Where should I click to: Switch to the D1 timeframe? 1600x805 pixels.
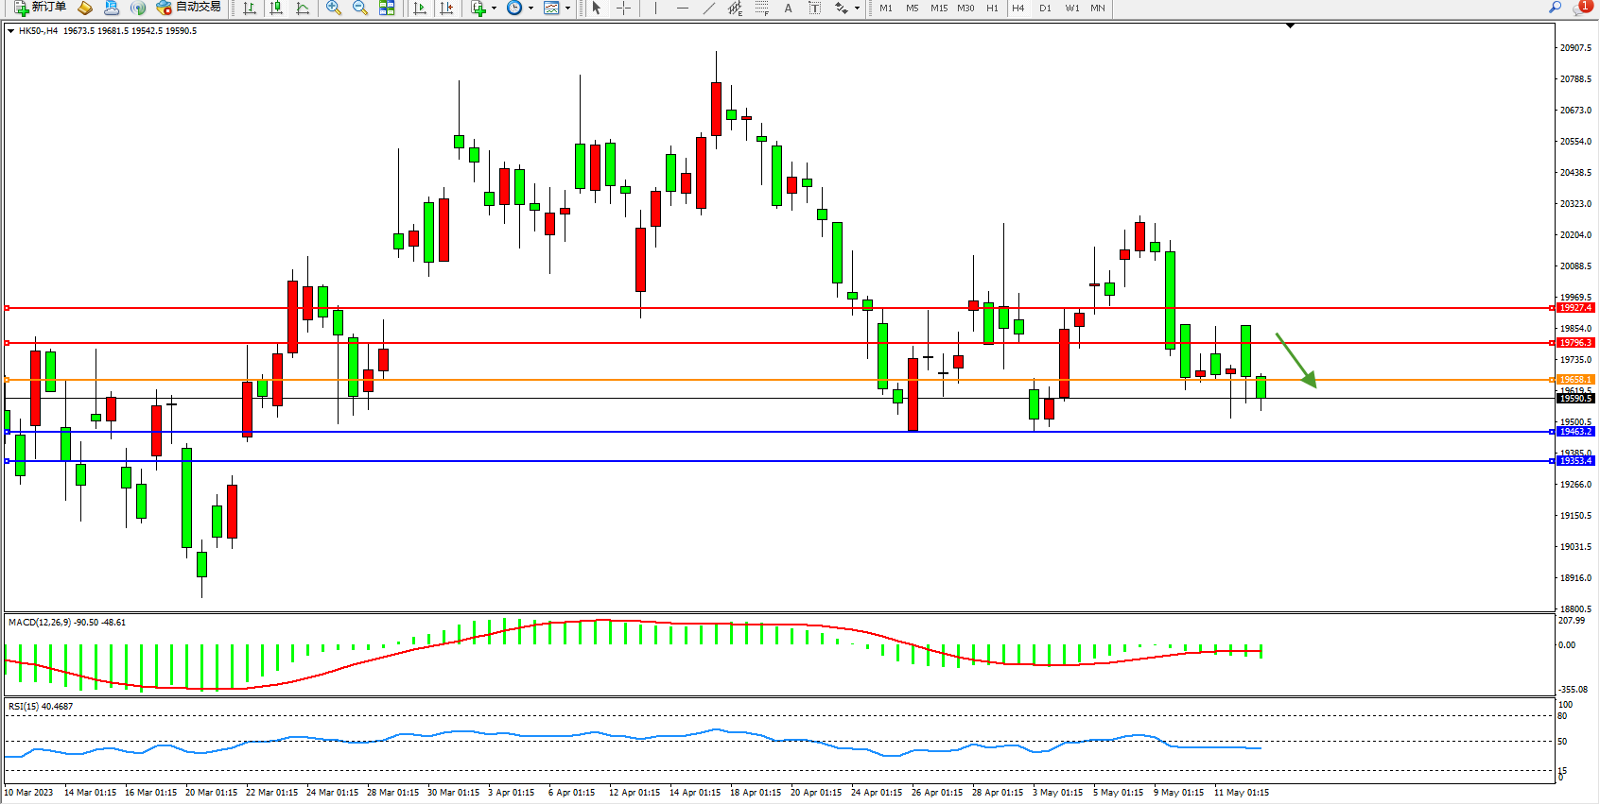click(x=1045, y=8)
